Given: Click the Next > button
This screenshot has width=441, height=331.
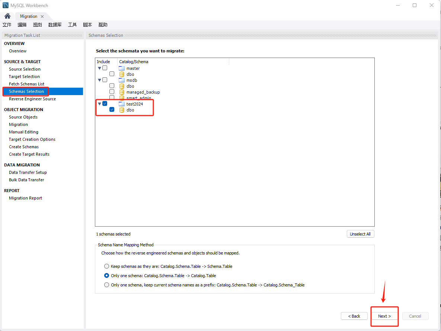Looking at the screenshot, I should (384, 316).
